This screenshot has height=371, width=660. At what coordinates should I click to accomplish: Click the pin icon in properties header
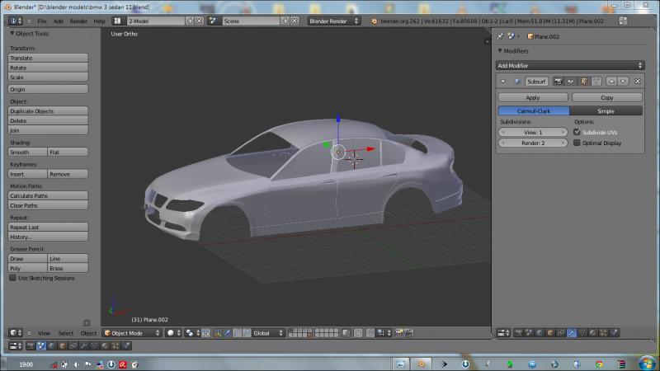click(x=500, y=36)
